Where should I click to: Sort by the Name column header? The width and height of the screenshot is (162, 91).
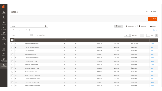tap(44, 40)
